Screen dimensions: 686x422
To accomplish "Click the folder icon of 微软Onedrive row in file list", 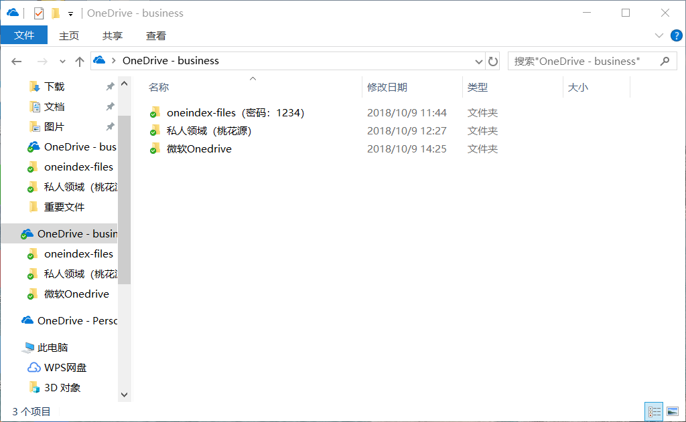I will point(155,149).
